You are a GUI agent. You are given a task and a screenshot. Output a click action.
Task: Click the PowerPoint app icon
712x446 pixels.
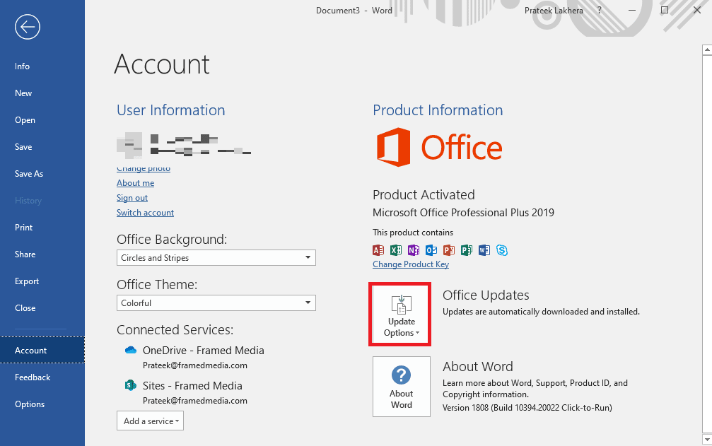tap(449, 250)
